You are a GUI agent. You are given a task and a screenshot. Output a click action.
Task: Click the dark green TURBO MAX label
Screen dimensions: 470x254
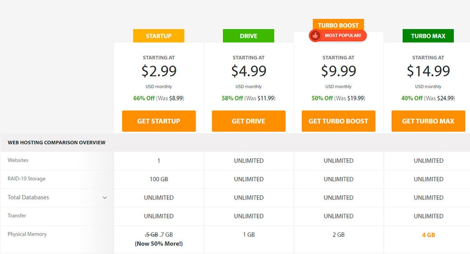click(x=428, y=36)
